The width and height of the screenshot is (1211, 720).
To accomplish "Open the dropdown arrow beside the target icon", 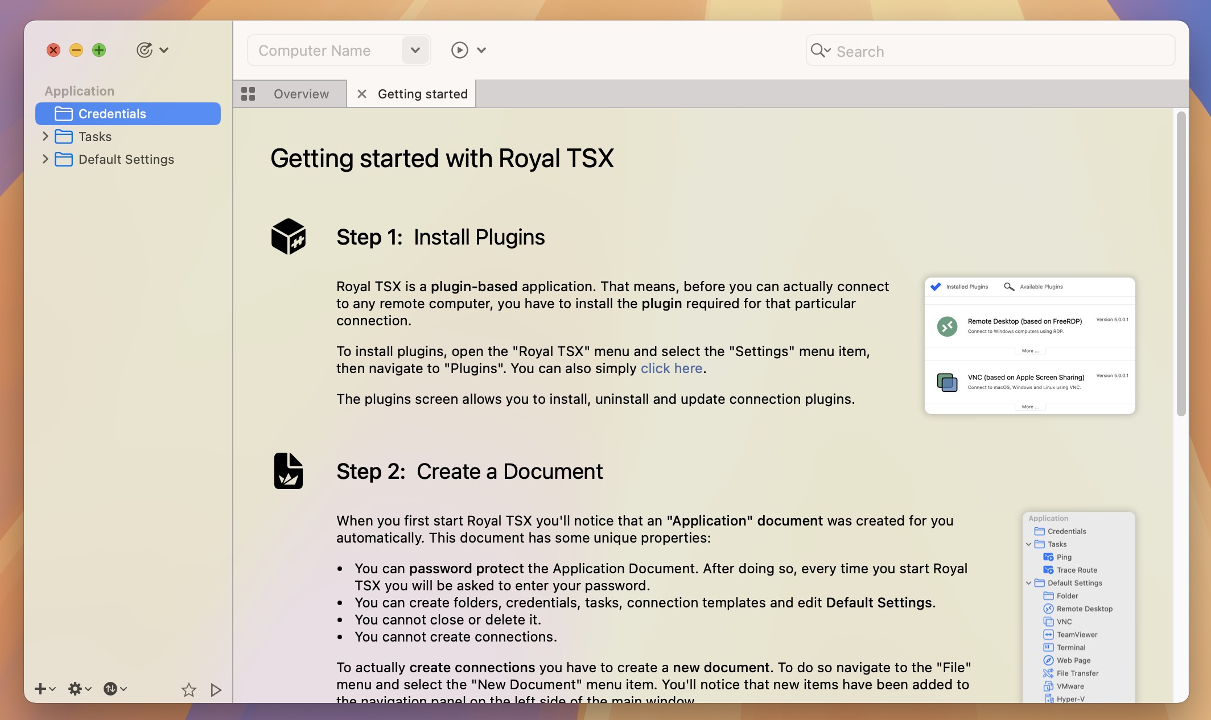I will 164,50.
